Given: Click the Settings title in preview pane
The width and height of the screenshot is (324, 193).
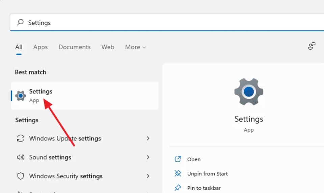Looking at the screenshot, I should [249, 119].
